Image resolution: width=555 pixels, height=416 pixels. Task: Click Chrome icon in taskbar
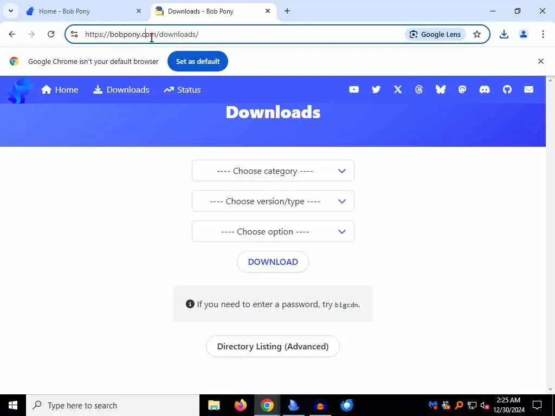[267, 405]
